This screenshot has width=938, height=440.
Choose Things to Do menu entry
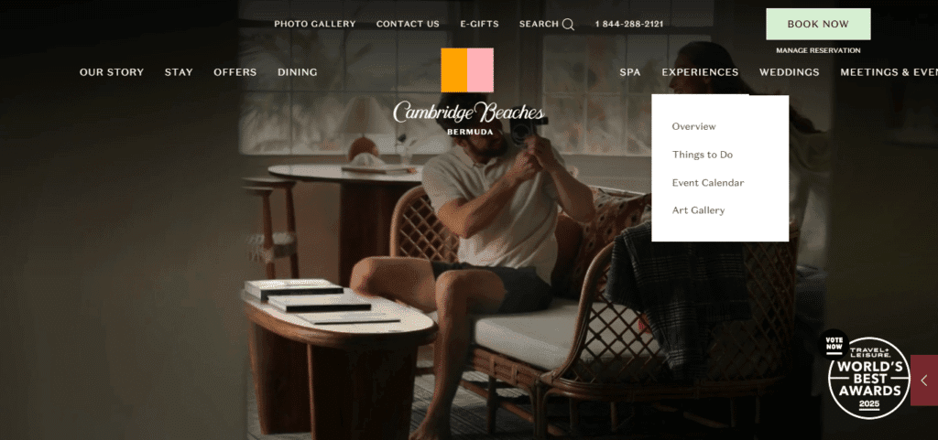tap(703, 155)
